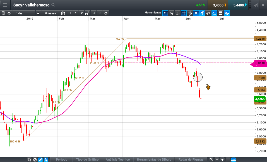Select the D default template button
The height and width of the screenshot is (162, 267).
(x=69, y=13)
